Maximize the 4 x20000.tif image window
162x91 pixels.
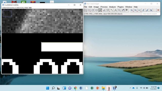(x=74, y=5)
